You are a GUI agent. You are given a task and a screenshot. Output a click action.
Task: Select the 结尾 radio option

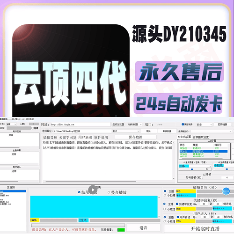(79, 192)
